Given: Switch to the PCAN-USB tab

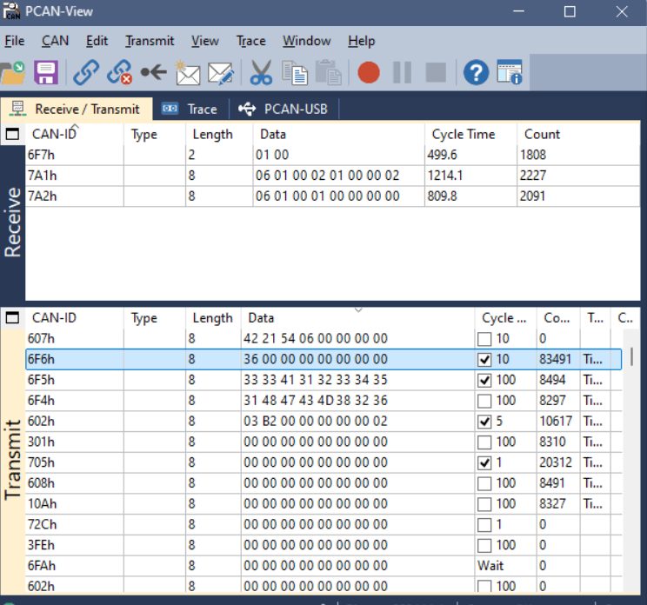Looking at the screenshot, I should pyautogui.click(x=283, y=110).
